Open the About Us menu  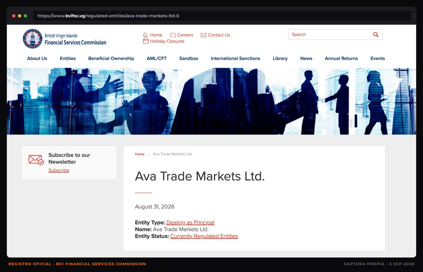[x=37, y=58]
